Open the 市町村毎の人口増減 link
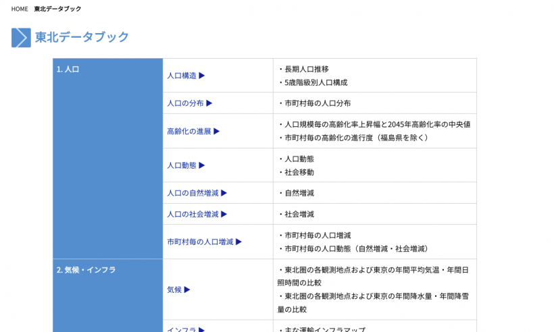The image size is (554, 332). click(205, 242)
